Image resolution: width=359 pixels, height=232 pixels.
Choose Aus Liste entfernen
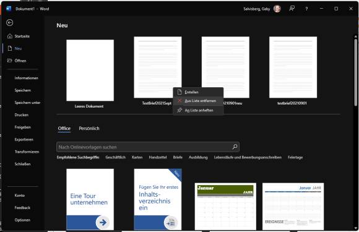coord(198,101)
